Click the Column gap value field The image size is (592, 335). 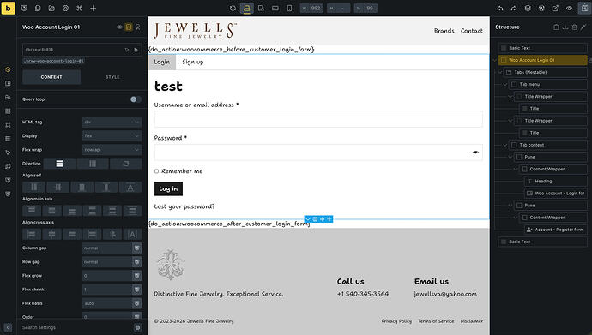(107, 248)
